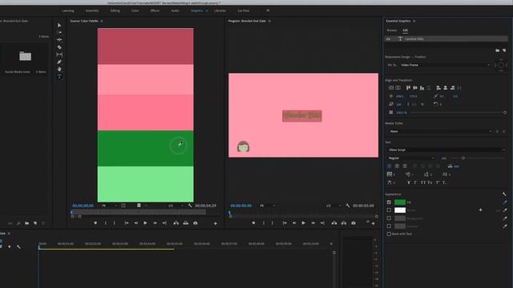Create new group folder icon in layers
The image size is (513, 288).
click(497, 50)
